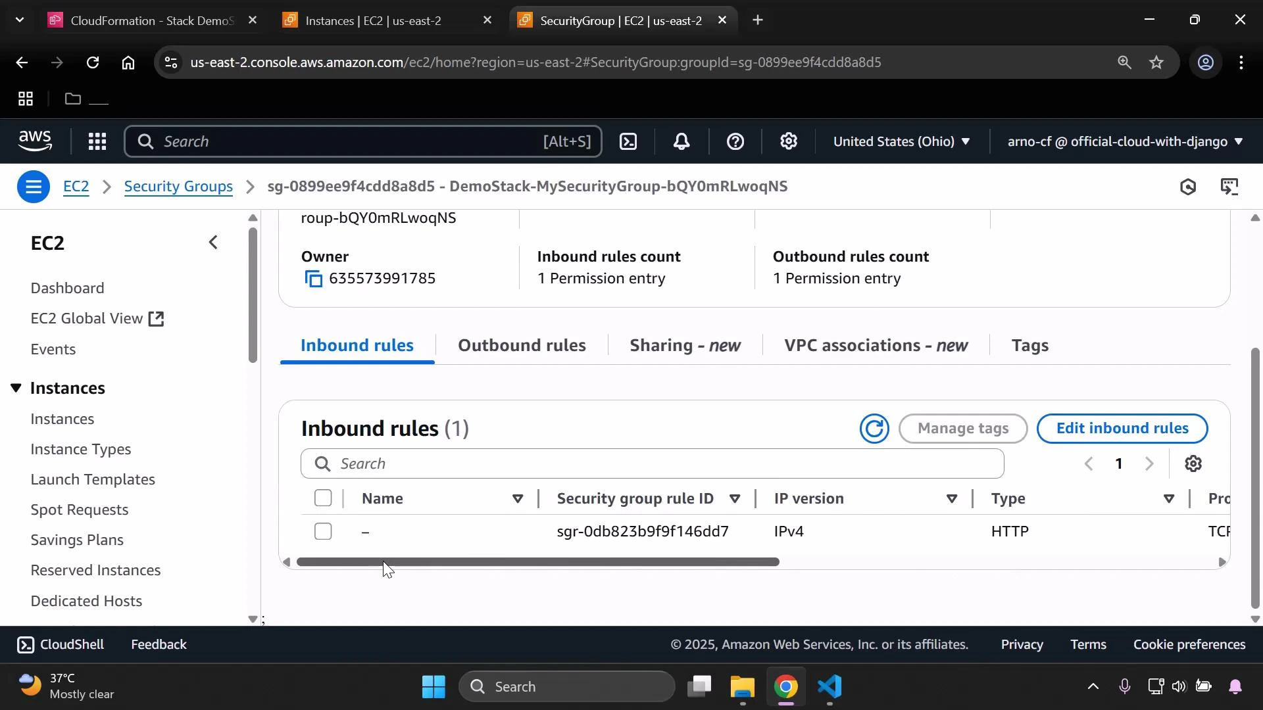The width and height of the screenshot is (1263, 710).
Task: Click Feedback in the footer
Action: [x=159, y=645]
